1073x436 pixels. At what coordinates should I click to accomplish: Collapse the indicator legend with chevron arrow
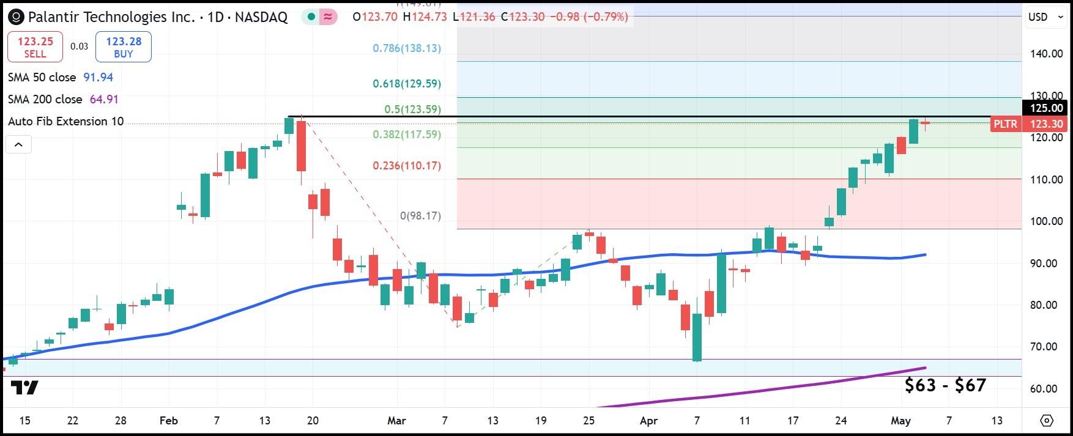tap(18, 145)
